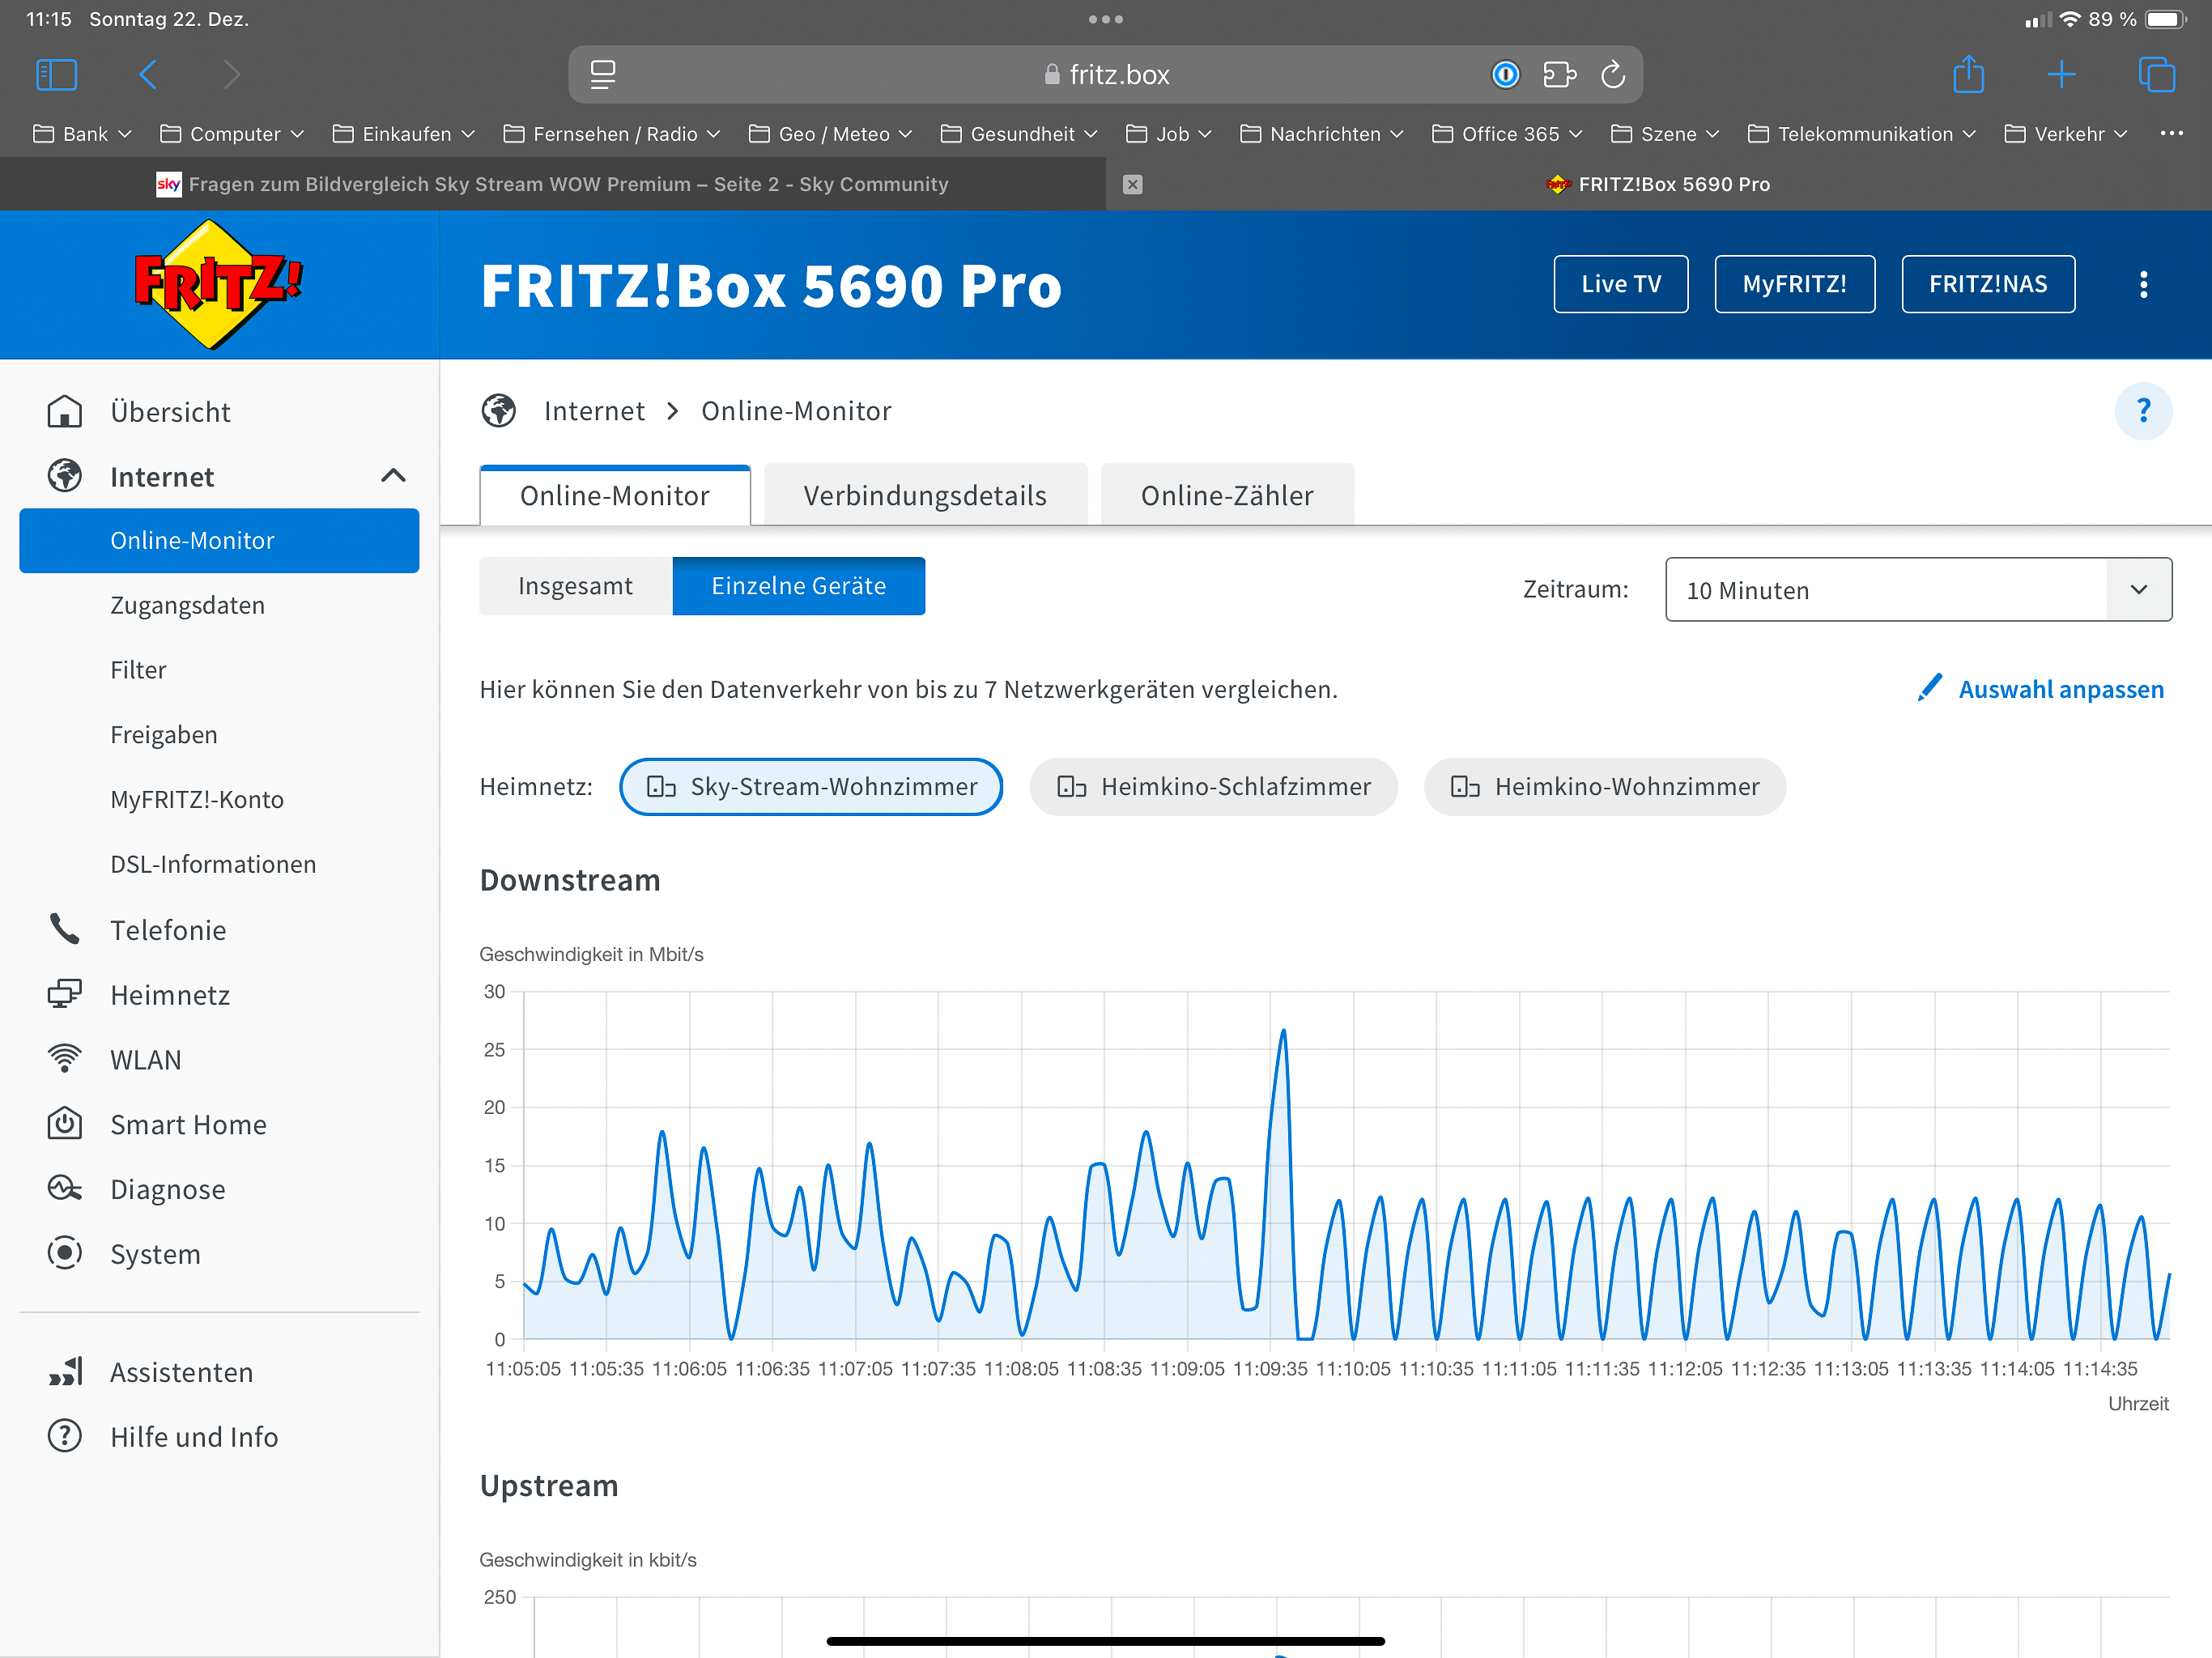Click the Hilfe und Info icon
This screenshot has width=2212, height=1658.
(65, 1437)
